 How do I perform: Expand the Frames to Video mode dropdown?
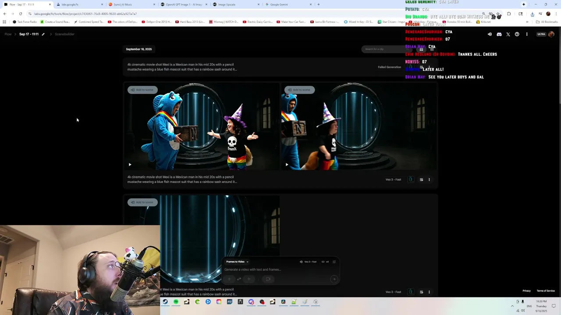tap(237, 262)
